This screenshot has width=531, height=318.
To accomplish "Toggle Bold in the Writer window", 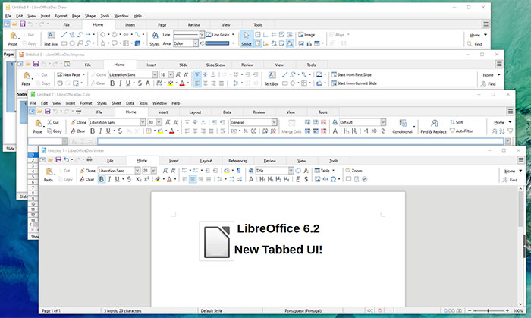I will click(101, 179).
